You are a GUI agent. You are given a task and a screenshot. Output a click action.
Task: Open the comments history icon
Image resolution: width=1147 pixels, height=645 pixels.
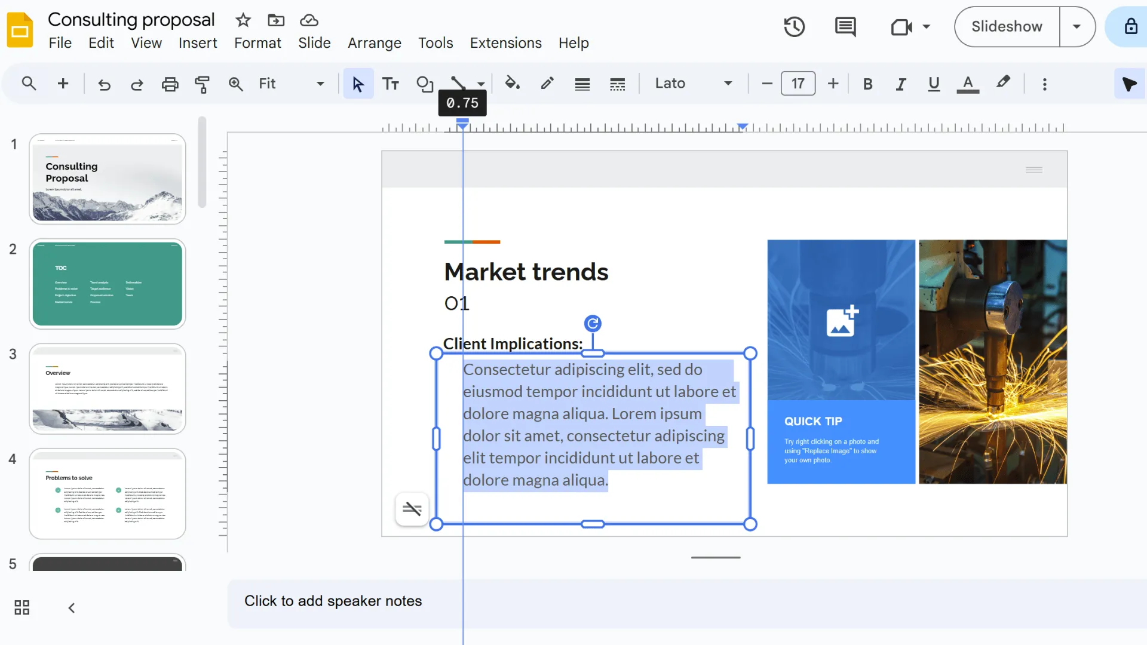[x=845, y=27]
